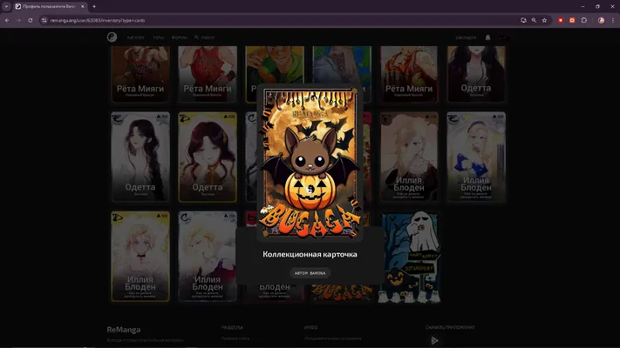Screen dimensions: 620x348
Task: Go forward in the browser
Action: point(18,20)
